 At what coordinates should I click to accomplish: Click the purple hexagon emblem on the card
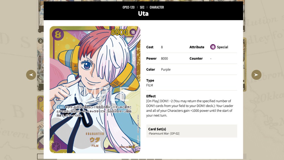[x=57, y=146]
